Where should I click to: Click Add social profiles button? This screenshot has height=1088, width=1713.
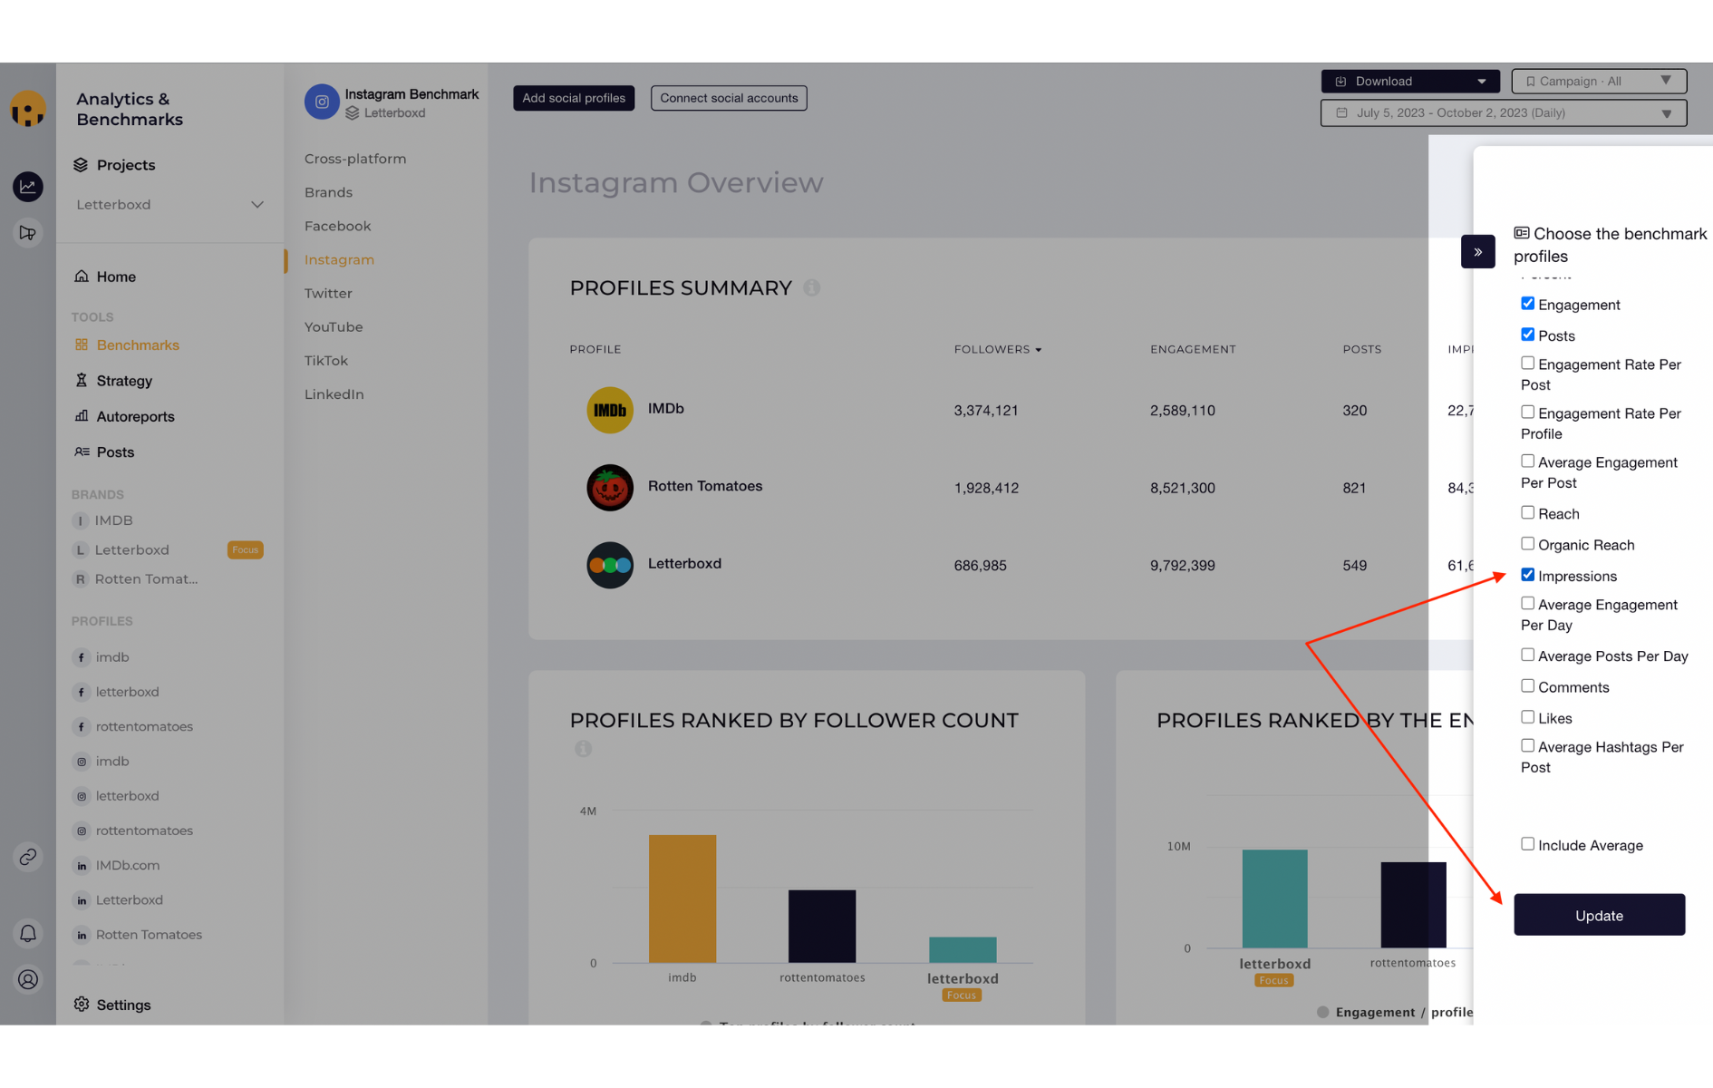574,98
